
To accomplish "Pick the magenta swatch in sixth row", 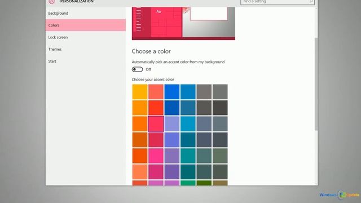I will (156, 171).
